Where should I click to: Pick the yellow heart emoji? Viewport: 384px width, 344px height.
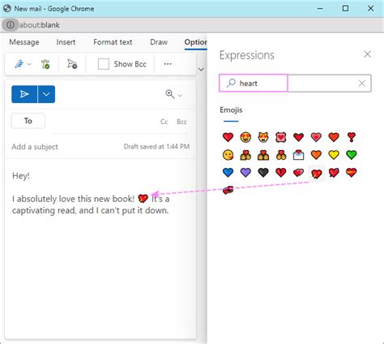334,155
